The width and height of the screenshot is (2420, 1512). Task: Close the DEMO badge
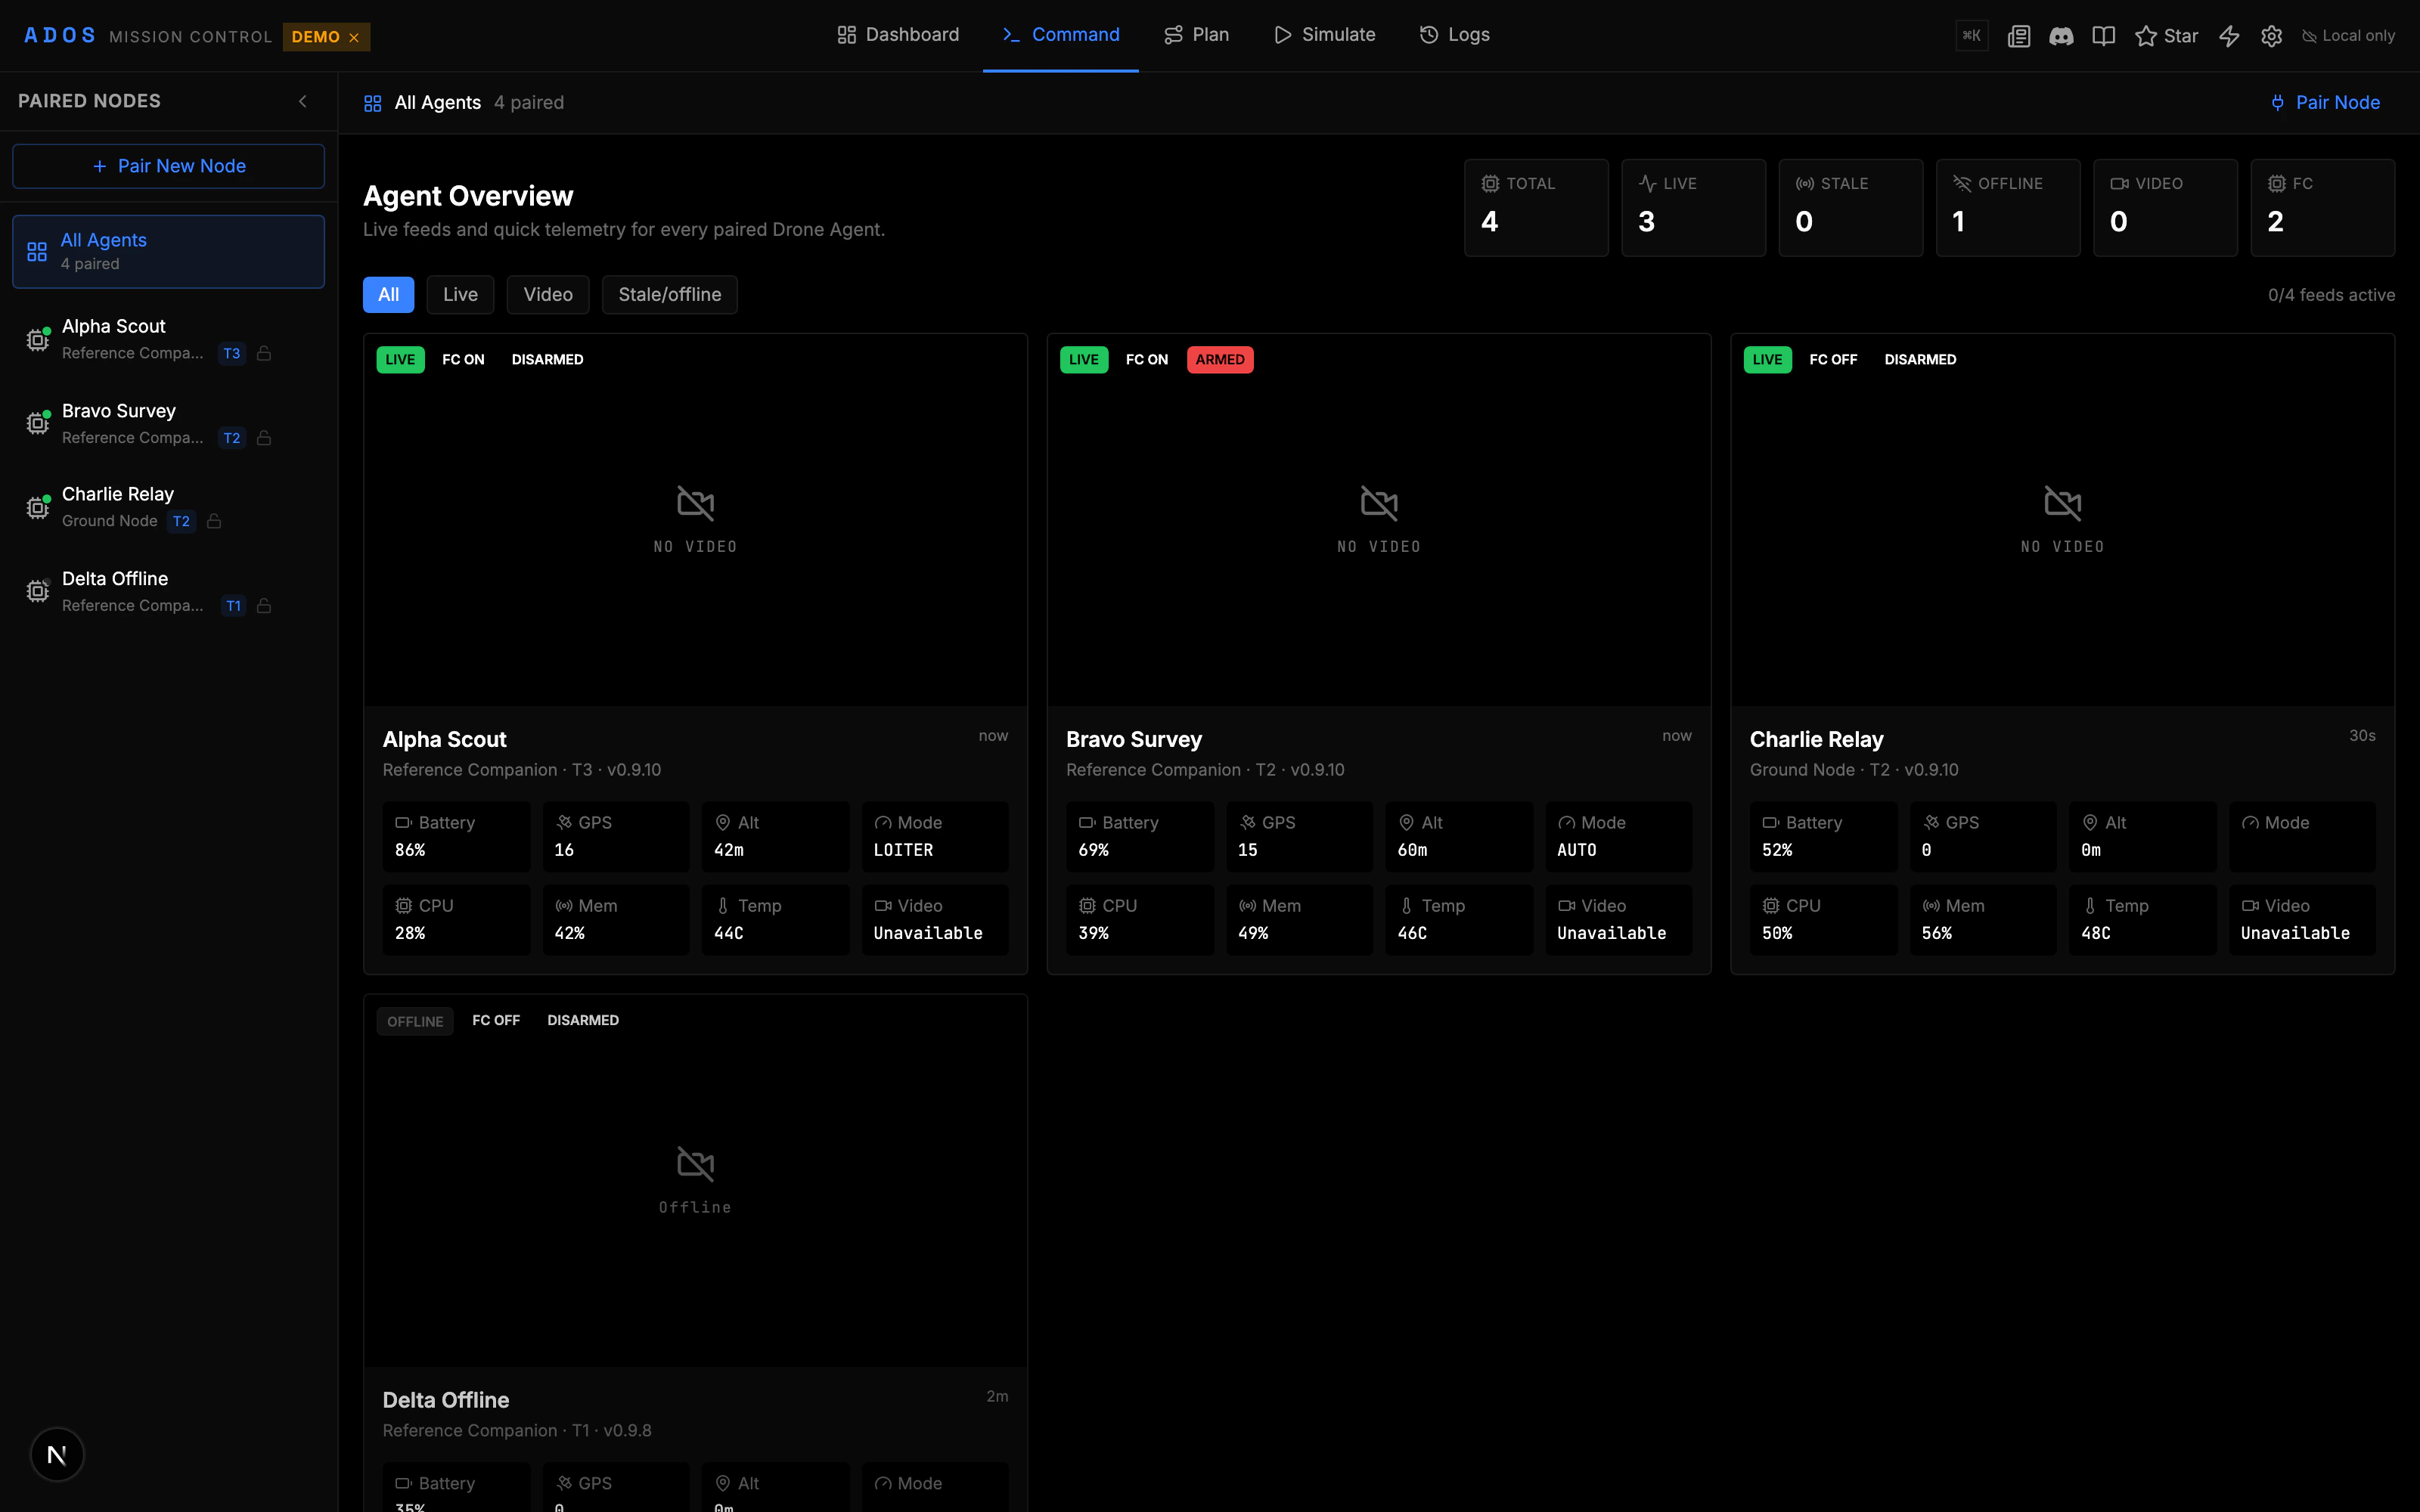click(354, 37)
